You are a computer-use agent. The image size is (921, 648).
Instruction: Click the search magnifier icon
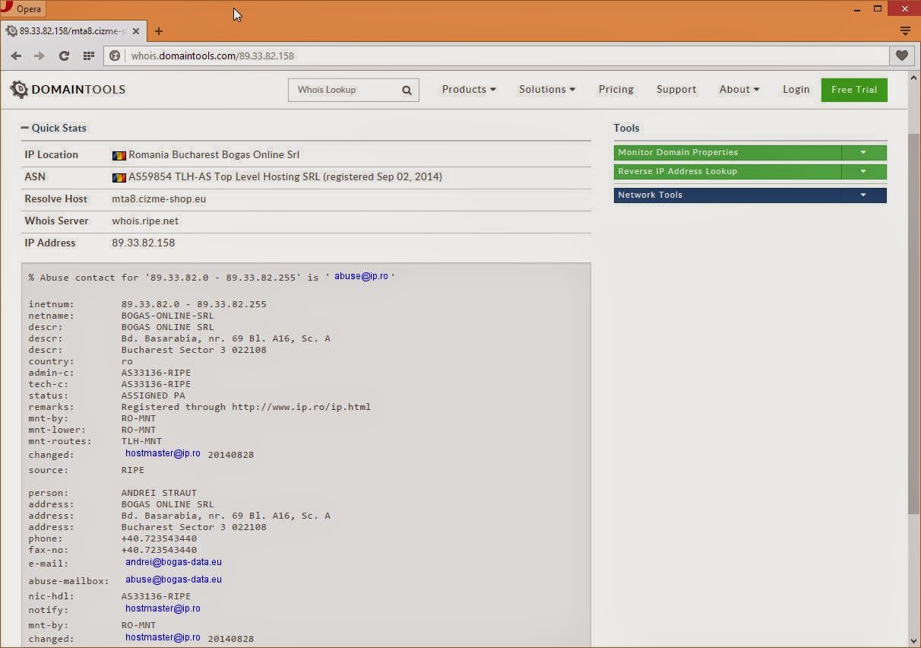pos(407,90)
